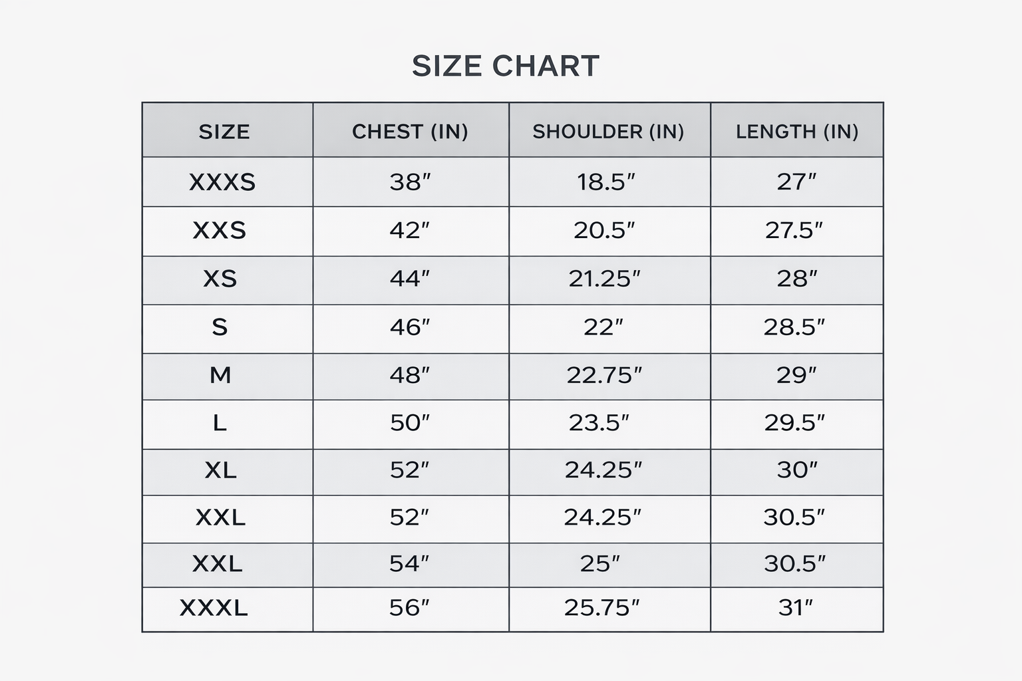Select the 23.5″ shoulder value for L

pyautogui.click(x=599, y=423)
